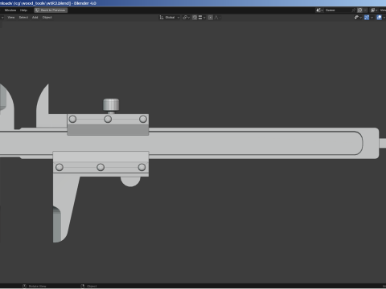Viewport: 386px width, 289px height.
Task: Open the viewport View menu
Action: [x=11, y=18]
